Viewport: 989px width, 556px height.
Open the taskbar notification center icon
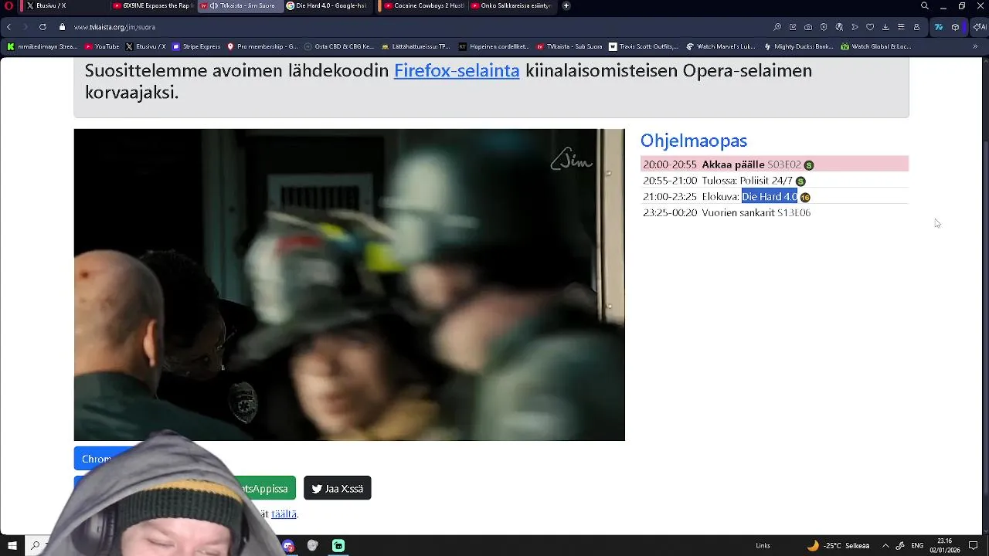click(973, 545)
